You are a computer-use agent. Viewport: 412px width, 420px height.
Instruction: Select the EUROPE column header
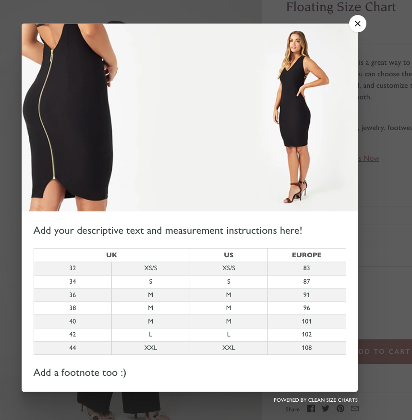point(306,255)
